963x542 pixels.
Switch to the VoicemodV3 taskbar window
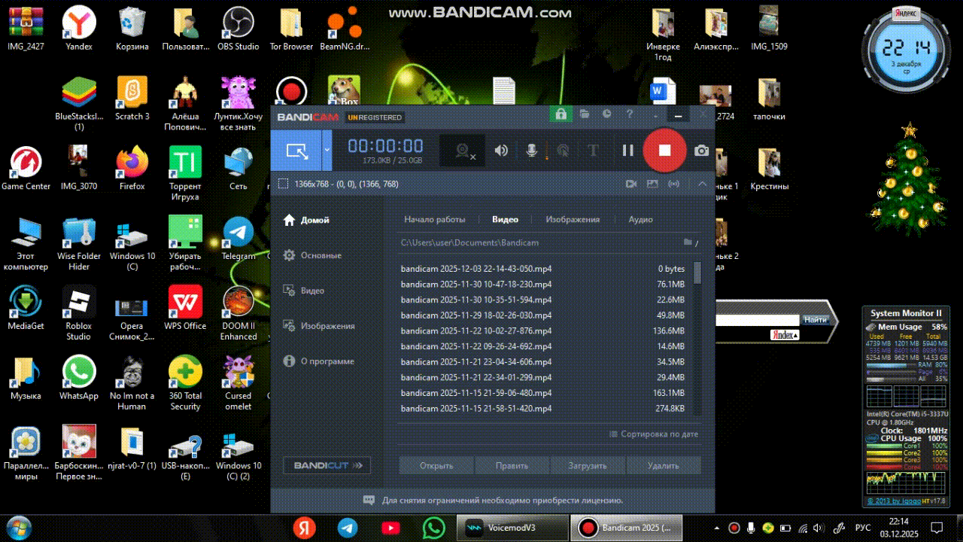tap(512, 528)
